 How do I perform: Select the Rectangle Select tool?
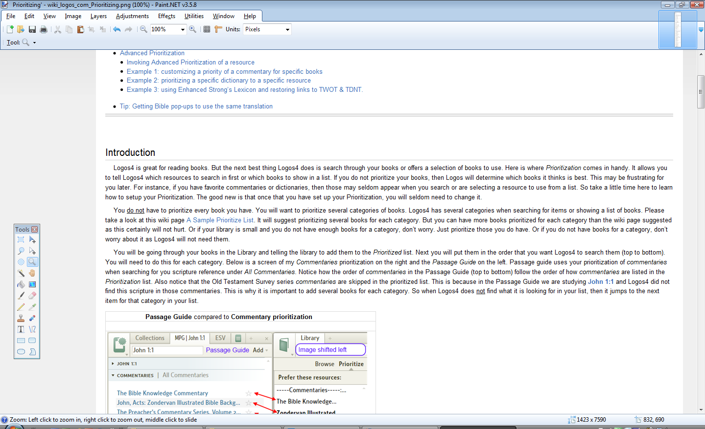pos(21,239)
